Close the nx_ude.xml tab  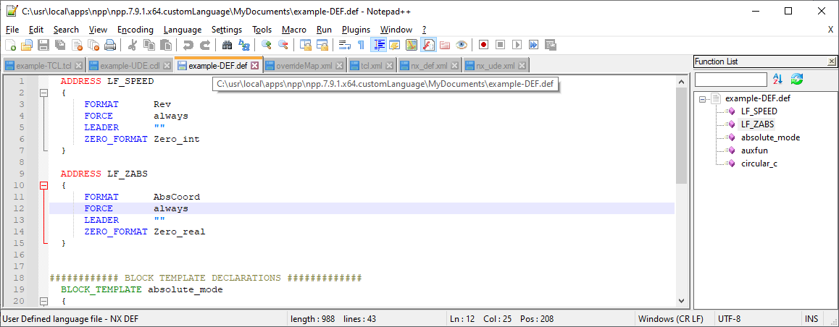click(x=522, y=67)
